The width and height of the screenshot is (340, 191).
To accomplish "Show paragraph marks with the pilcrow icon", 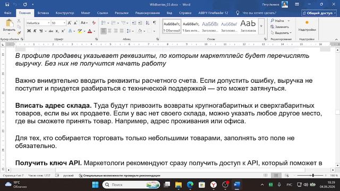I will (x=155, y=23).
